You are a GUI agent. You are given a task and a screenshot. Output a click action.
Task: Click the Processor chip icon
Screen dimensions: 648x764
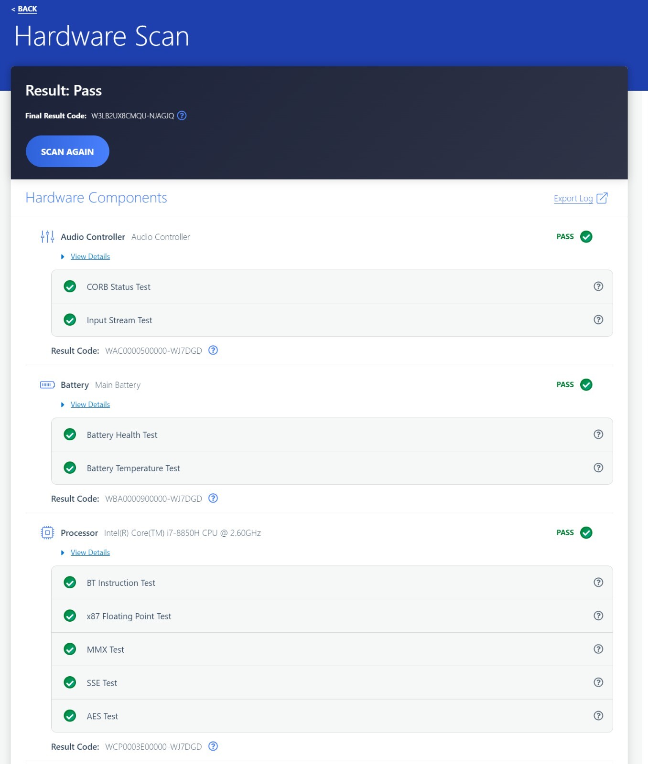(47, 532)
